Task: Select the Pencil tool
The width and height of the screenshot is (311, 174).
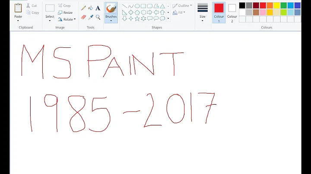Action: (x=83, y=8)
